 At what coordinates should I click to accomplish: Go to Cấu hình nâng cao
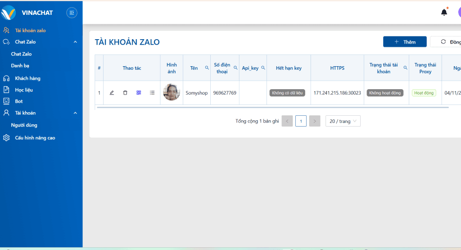(35, 138)
